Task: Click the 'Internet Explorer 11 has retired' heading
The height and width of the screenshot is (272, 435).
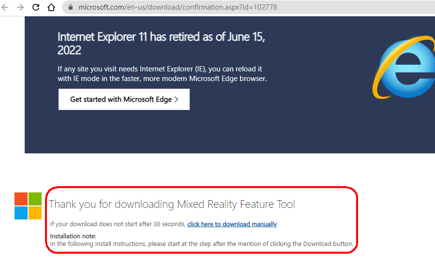Action: click(x=161, y=43)
